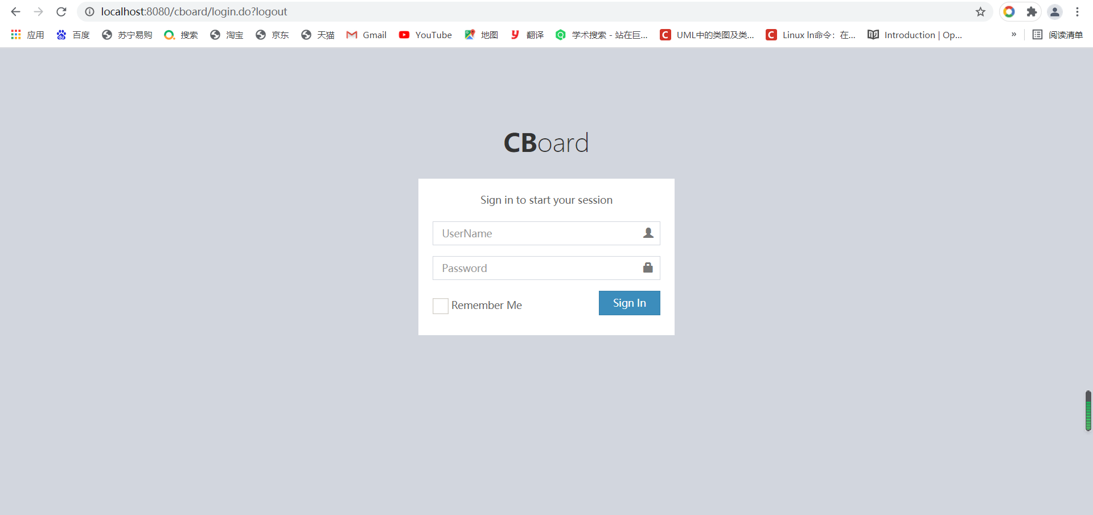The image size is (1093, 515).
Task: Open the YouTube bookmark
Action: (425, 35)
